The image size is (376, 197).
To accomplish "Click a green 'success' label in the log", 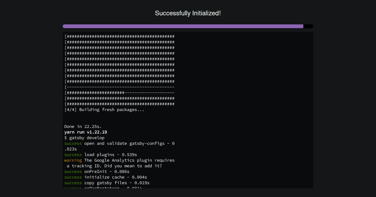I will click(x=73, y=143).
